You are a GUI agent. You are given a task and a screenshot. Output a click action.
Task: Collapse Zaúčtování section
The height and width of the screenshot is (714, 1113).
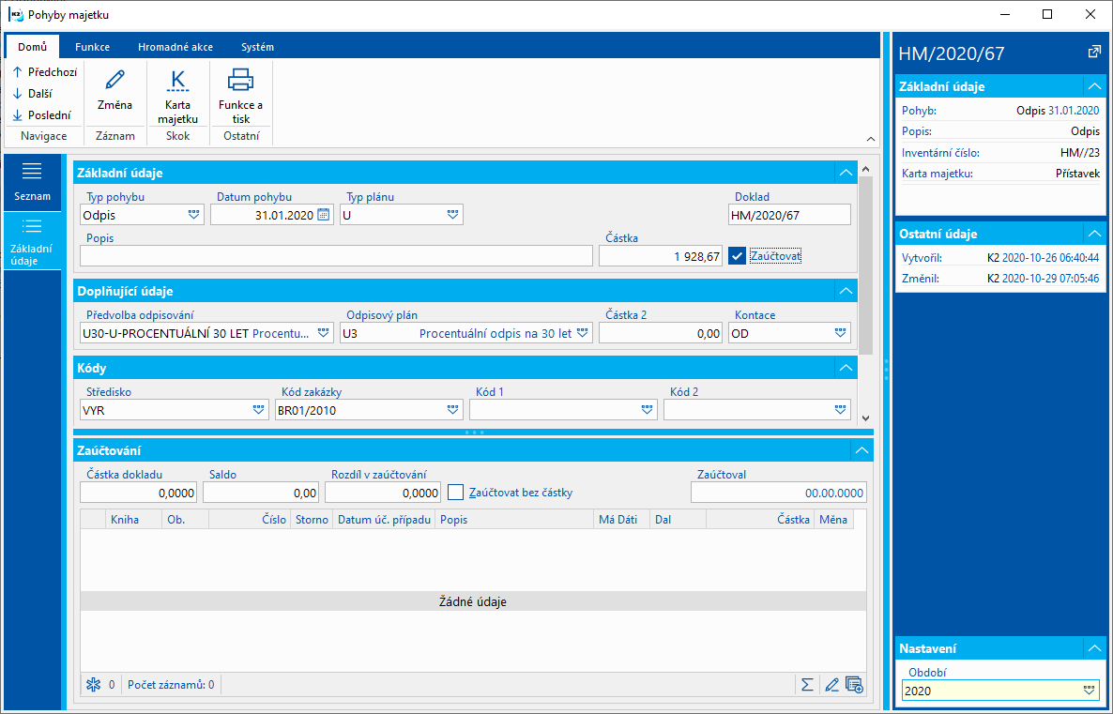point(861,450)
